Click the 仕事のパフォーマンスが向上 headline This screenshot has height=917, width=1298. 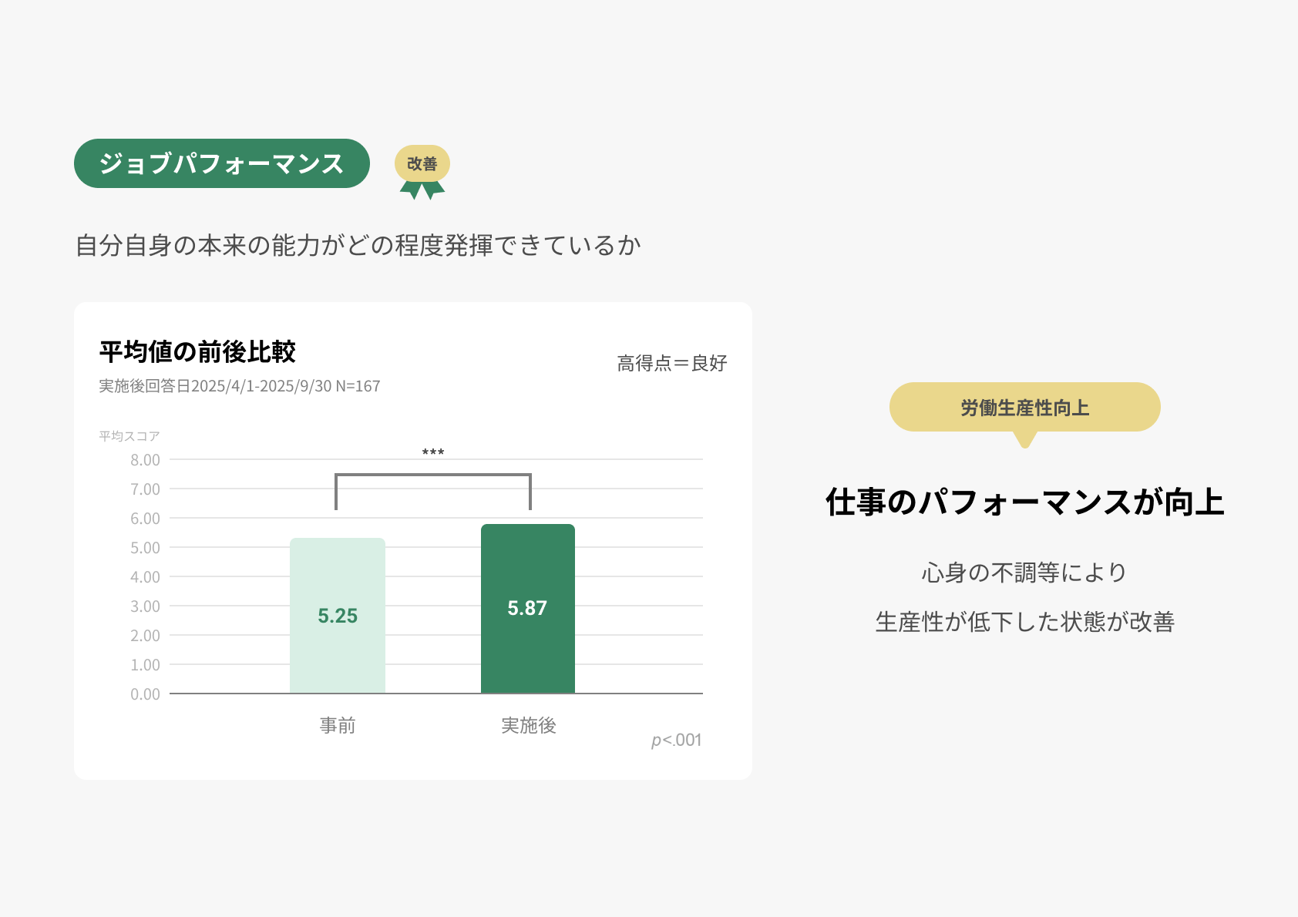point(1024,502)
